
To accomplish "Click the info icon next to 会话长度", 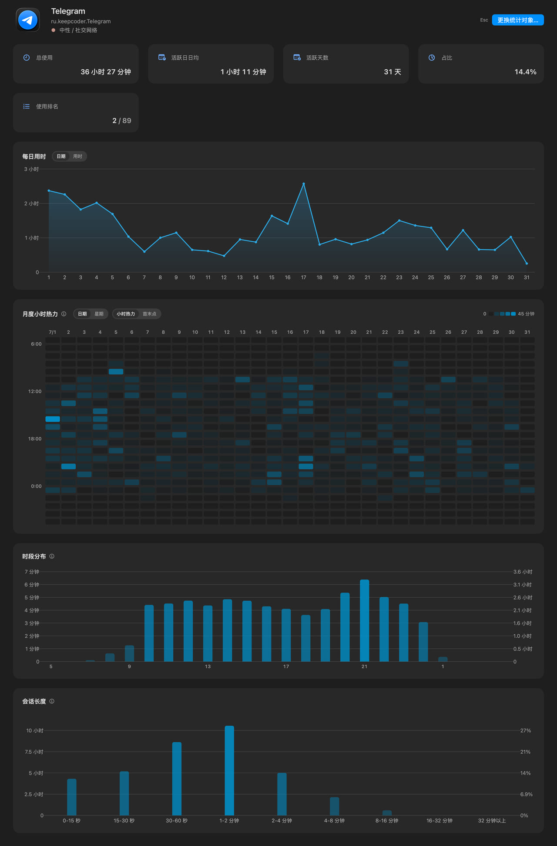I will click(x=52, y=701).
